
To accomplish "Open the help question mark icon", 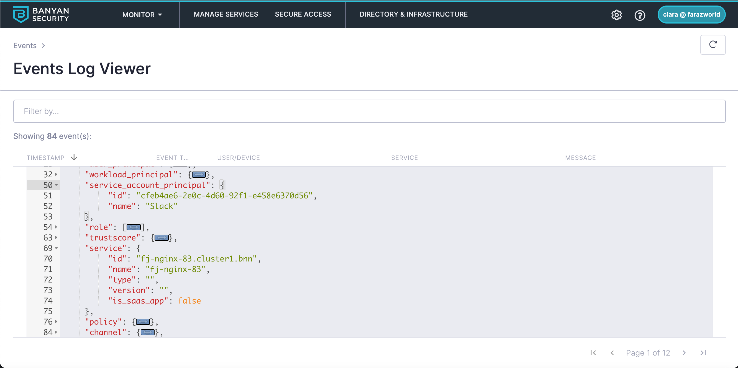I will click(639, 15).
